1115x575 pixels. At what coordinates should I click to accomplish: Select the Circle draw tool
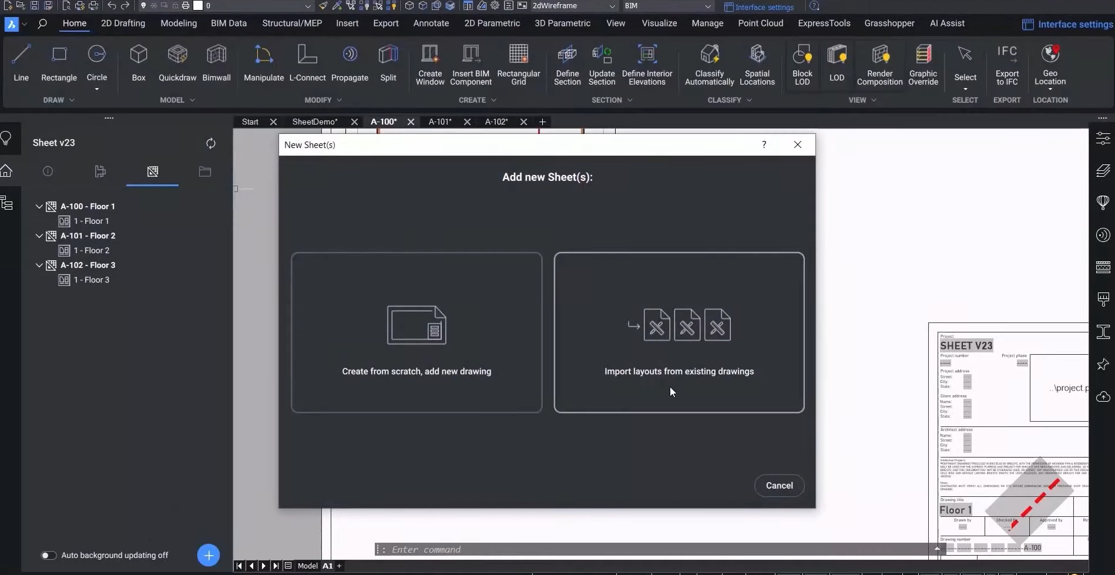[x=97, y=62]
